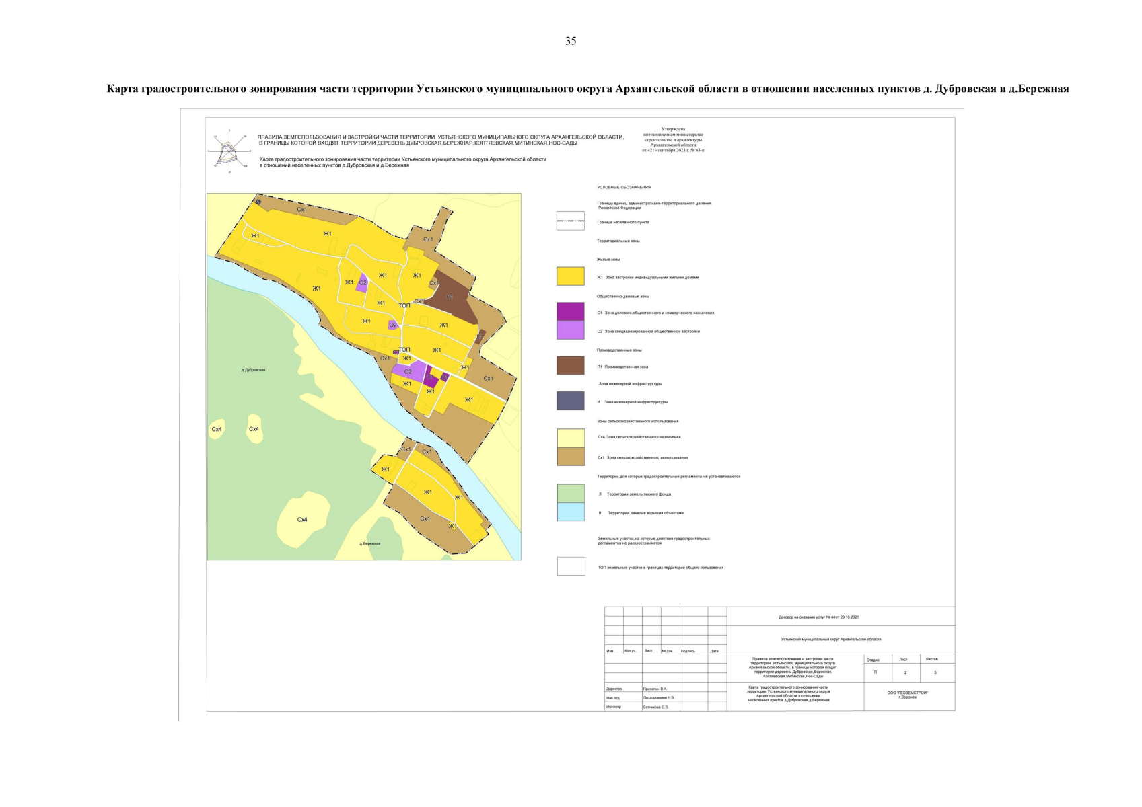Image resolution: width=1142 pixels, height=807 pixels.
Task: Select the green forest fund legend swatch
Action: pyautogui.click(x=570, y=493)
